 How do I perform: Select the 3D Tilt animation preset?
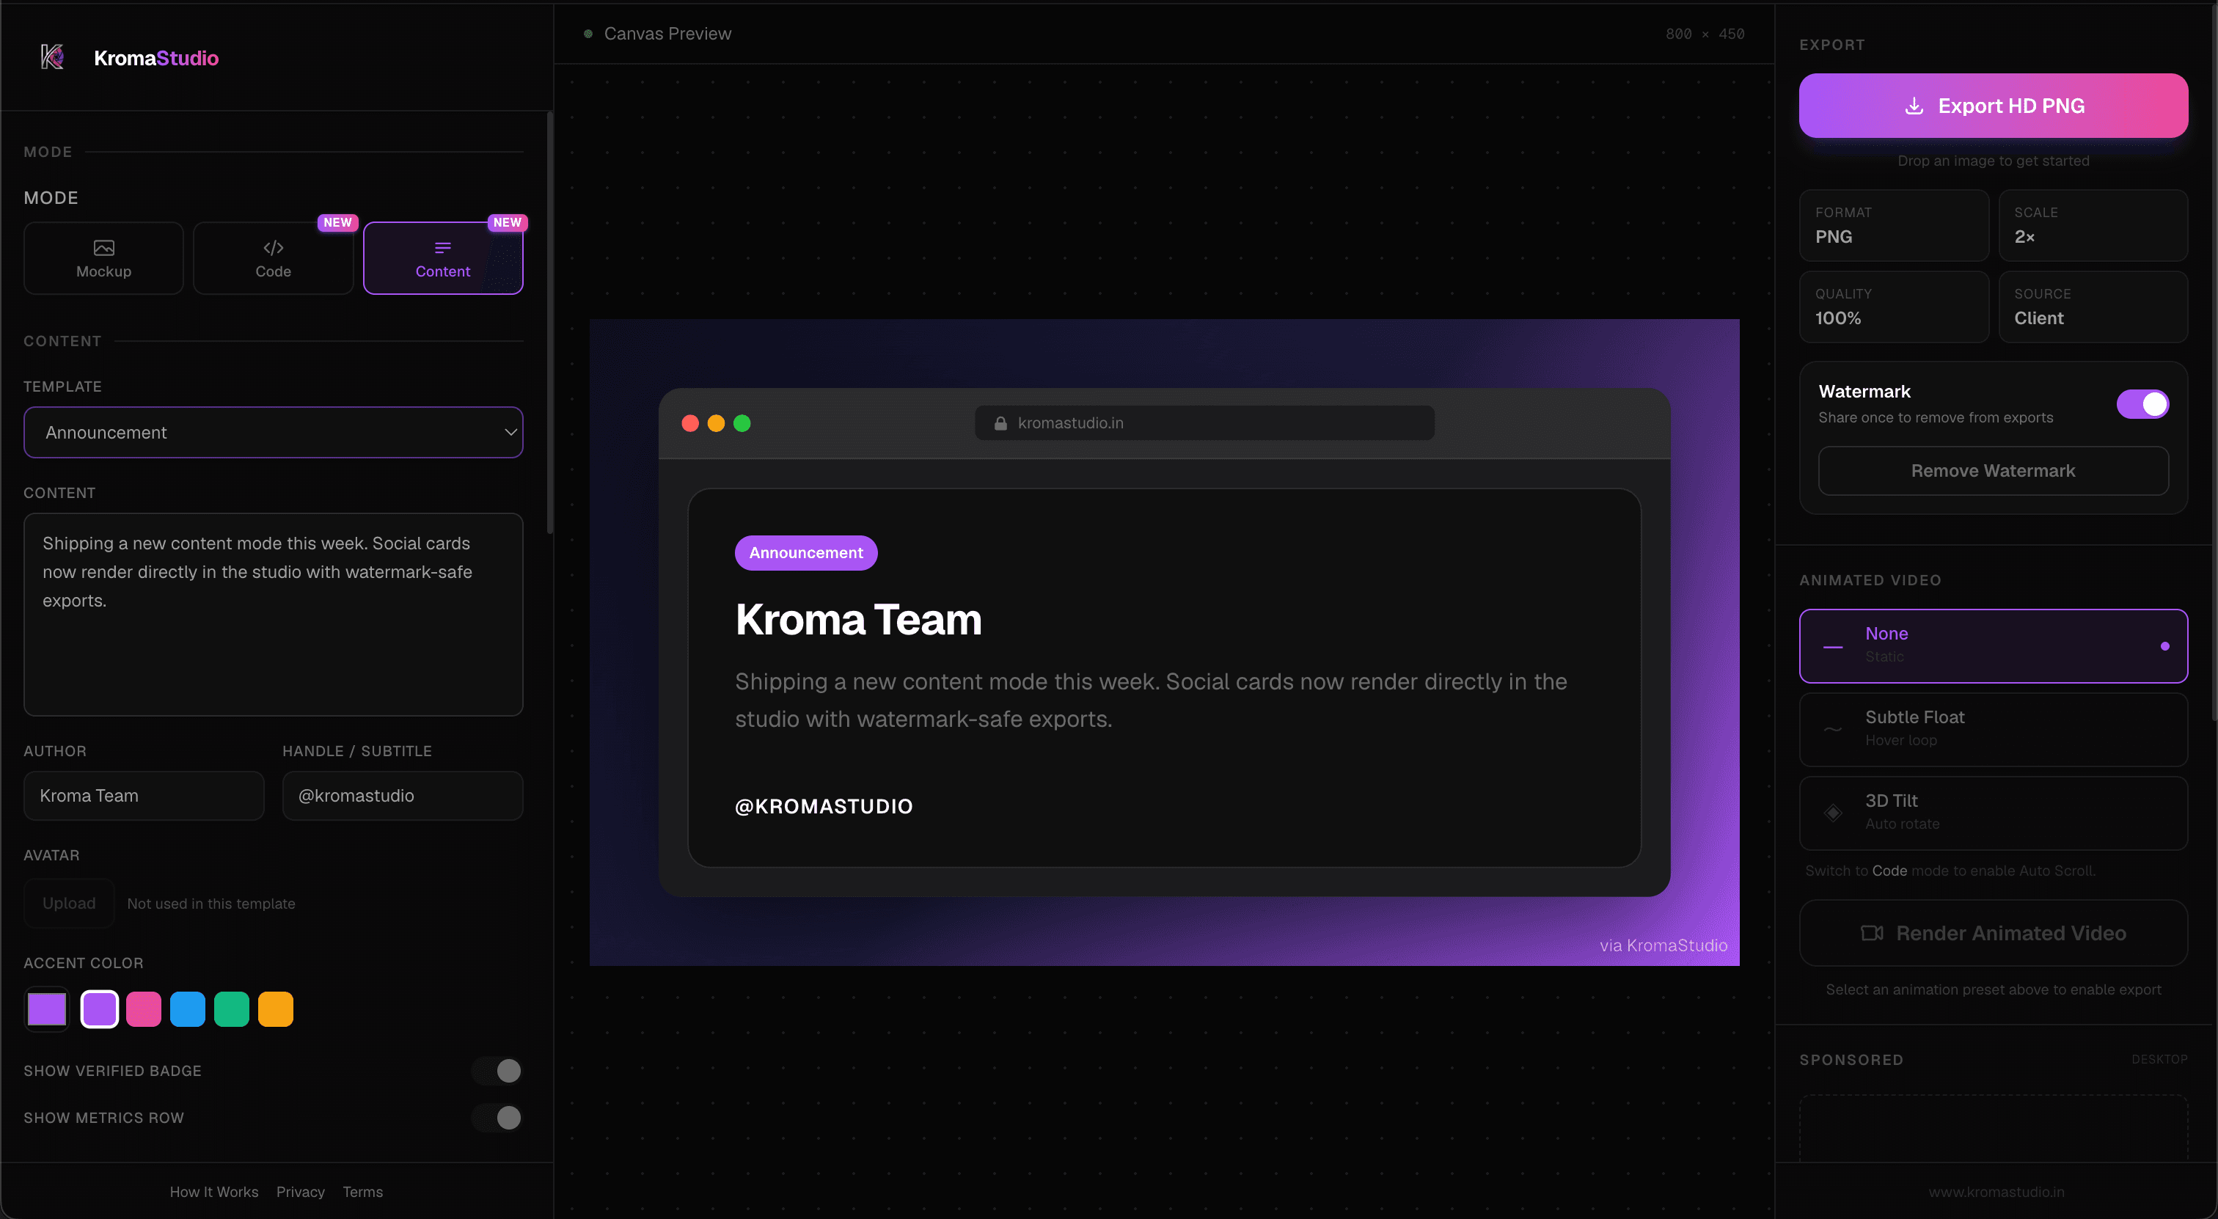coord(1992,813)
